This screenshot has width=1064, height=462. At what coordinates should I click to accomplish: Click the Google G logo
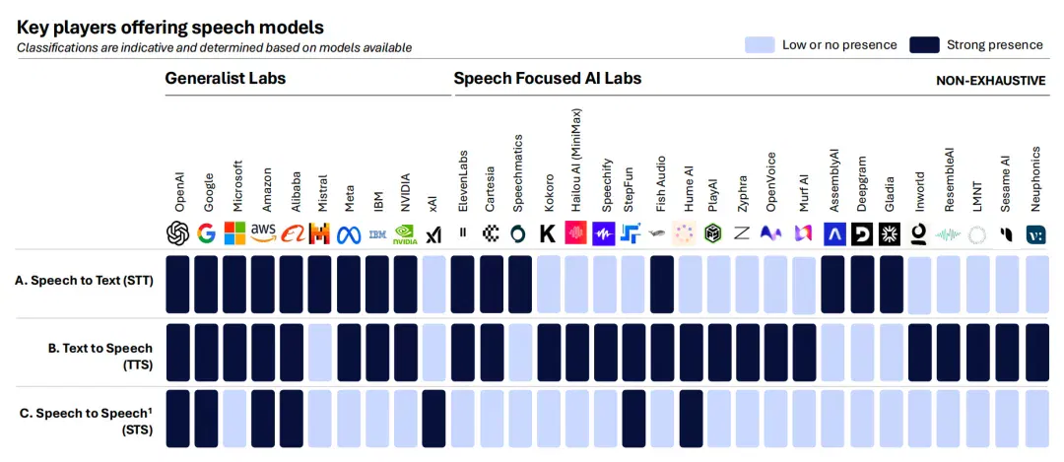pos(206,233)
